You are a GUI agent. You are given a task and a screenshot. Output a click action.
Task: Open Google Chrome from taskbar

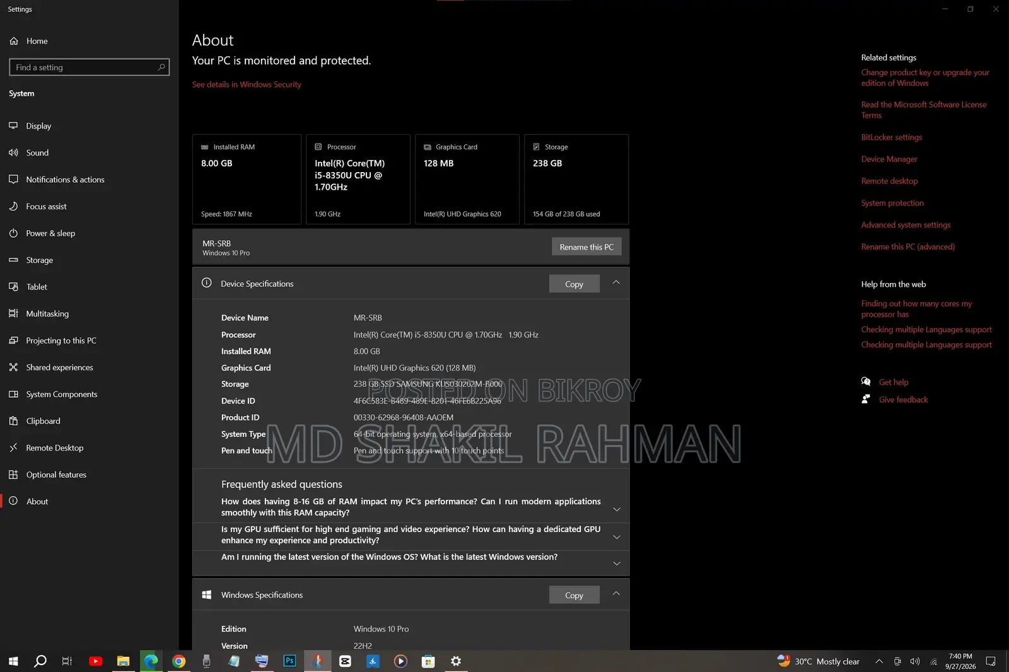coord(179,661)
